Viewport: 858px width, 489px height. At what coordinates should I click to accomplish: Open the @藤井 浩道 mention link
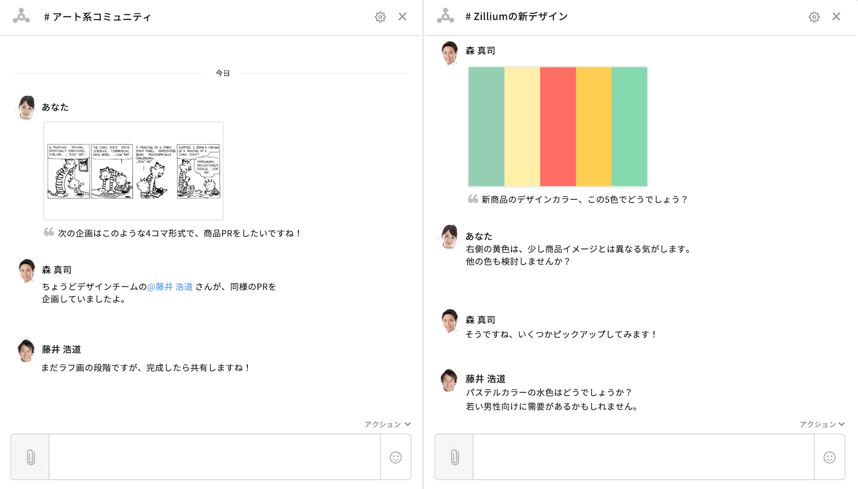click(x=169, y=287)
